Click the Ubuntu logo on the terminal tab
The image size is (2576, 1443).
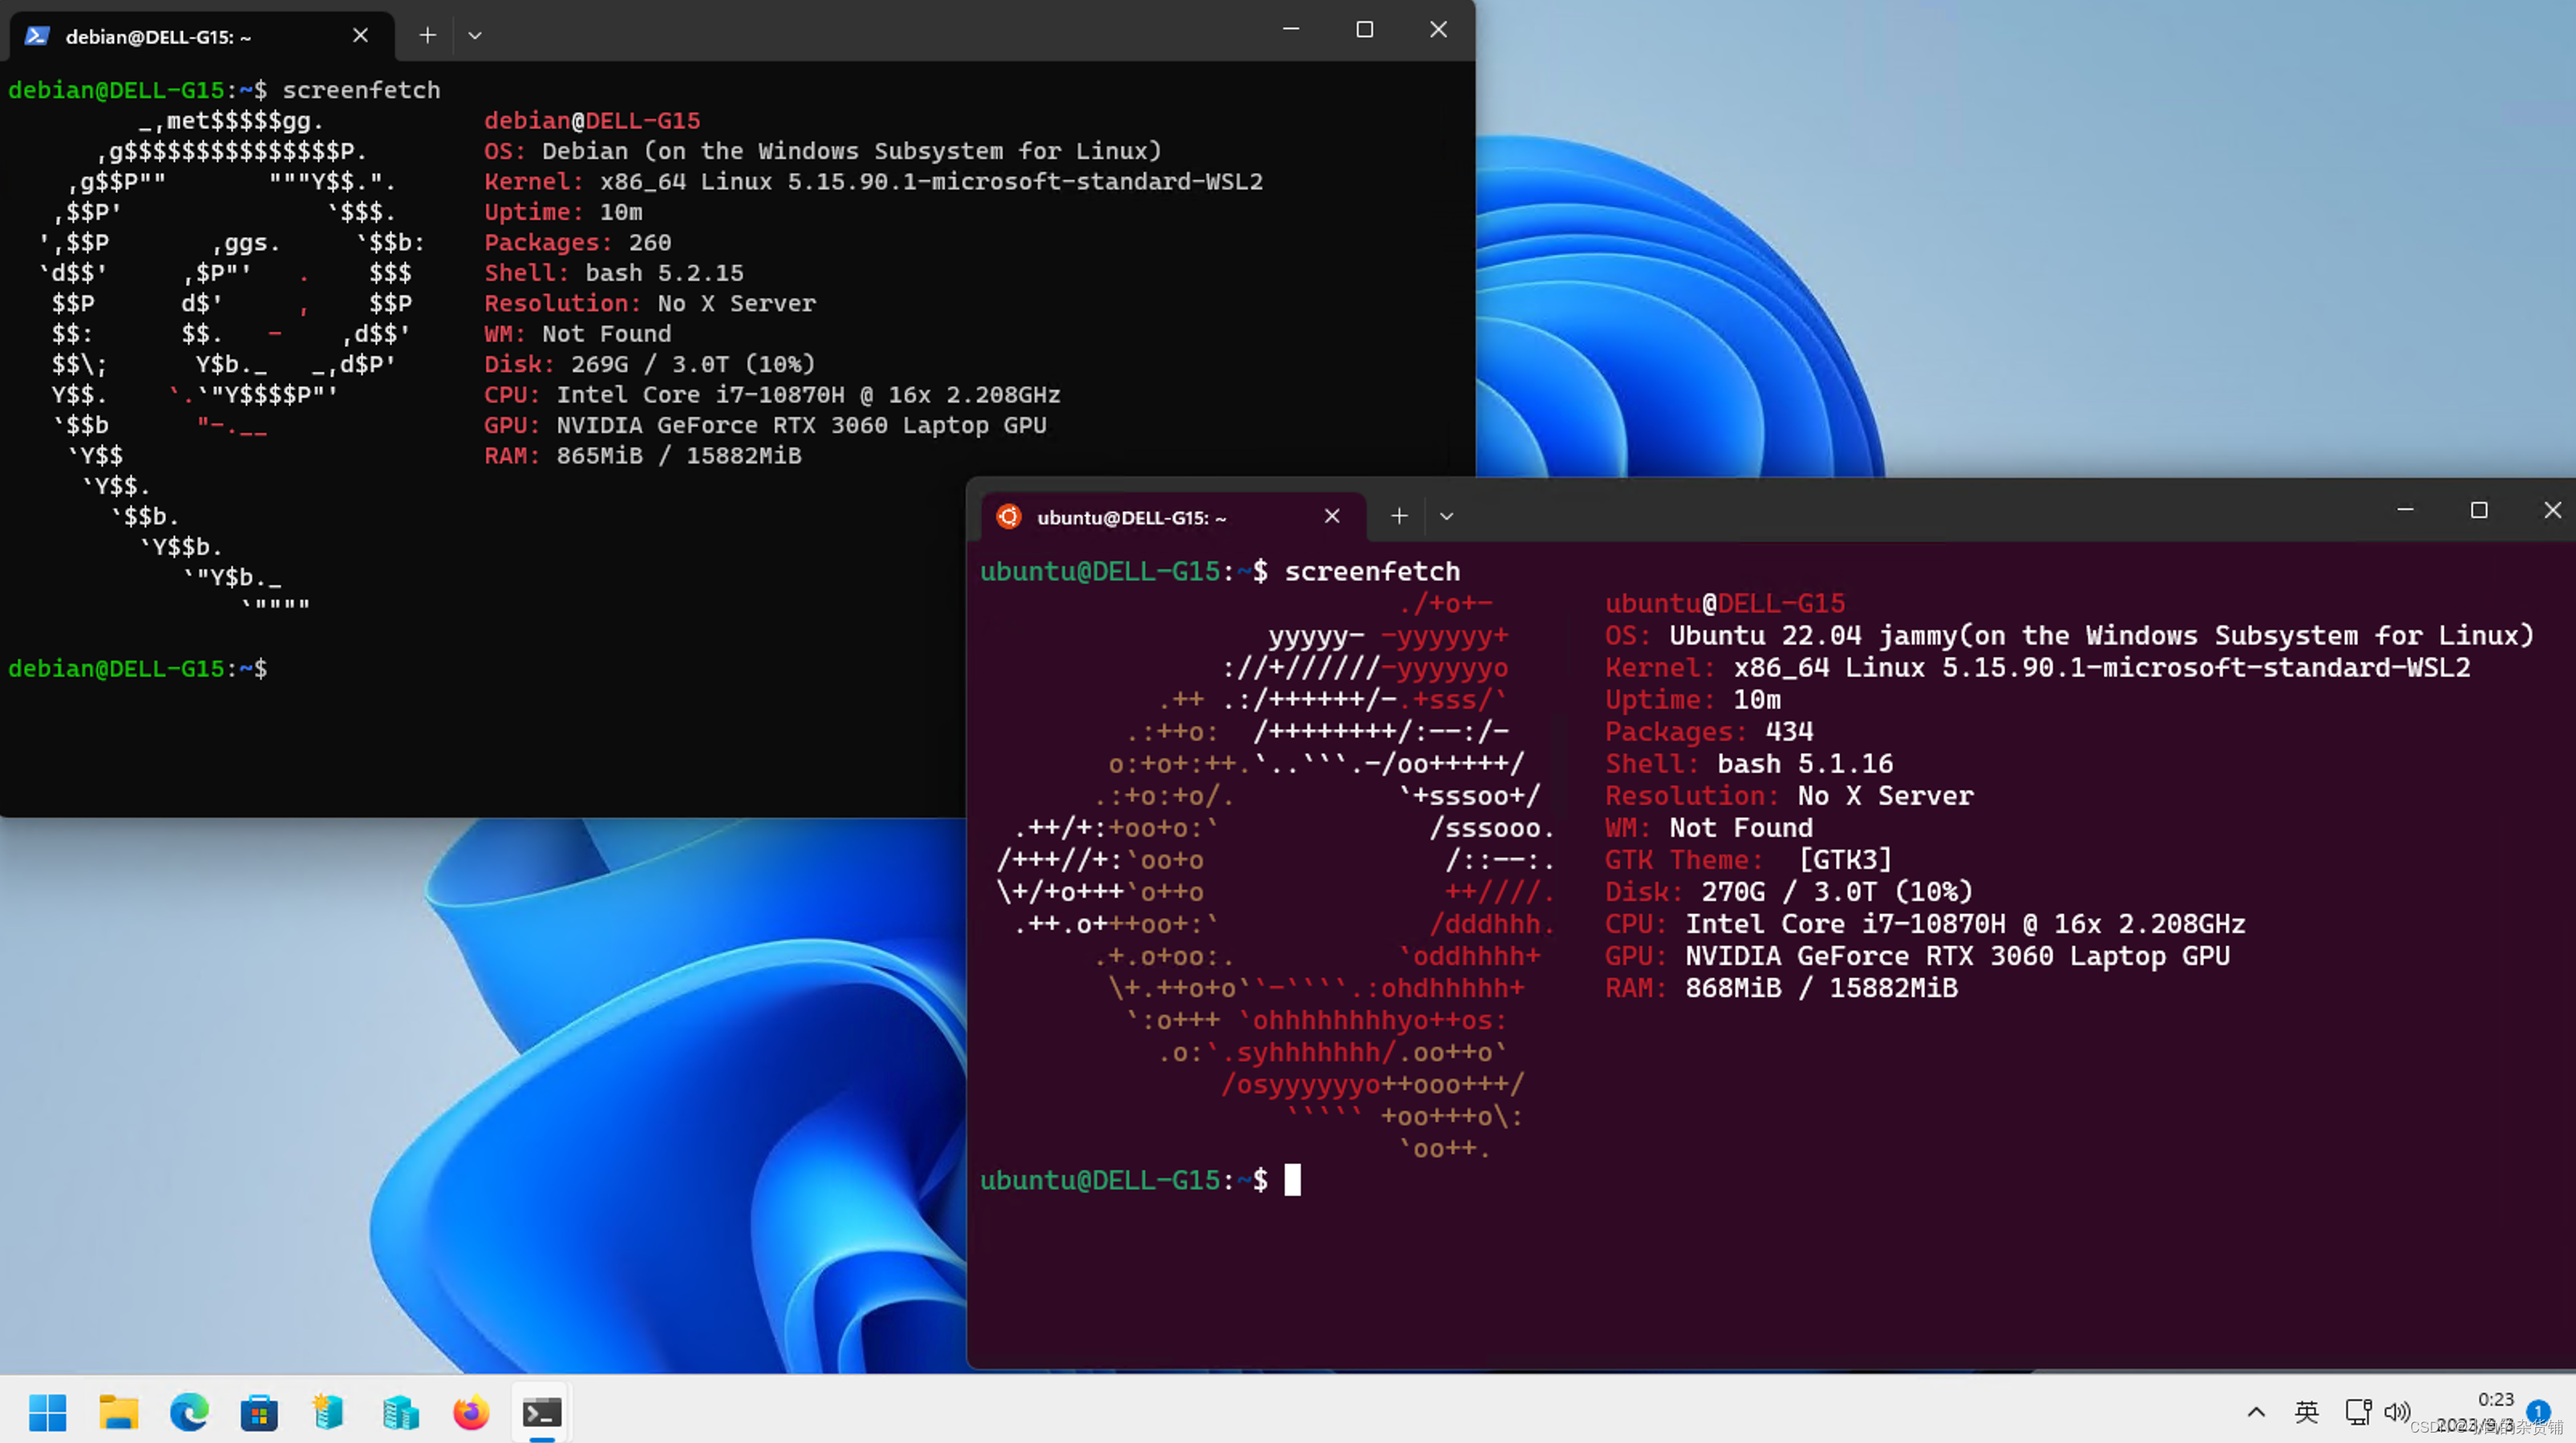[x=1008, y=516]
